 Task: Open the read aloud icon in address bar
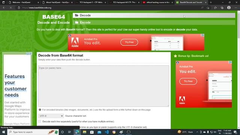(202, 7)
